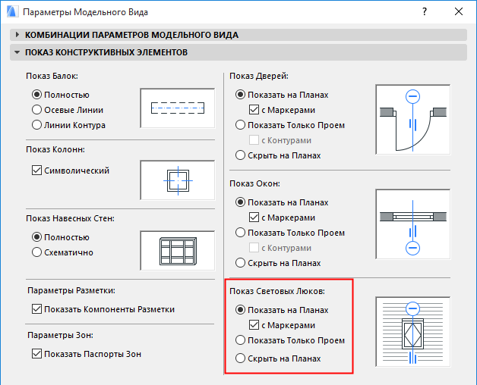The width and height of the screenshot is (477, 385).
Task: Click the Параметры Разметки label
Action: tap(71, 290)
